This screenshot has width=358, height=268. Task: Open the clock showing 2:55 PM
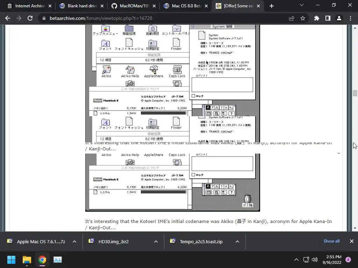332,260
